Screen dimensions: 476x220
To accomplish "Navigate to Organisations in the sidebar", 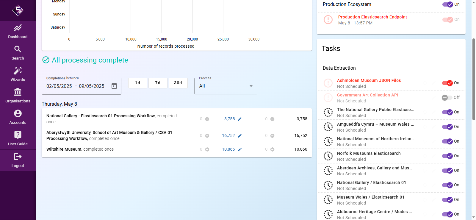I will pos(18,96).
